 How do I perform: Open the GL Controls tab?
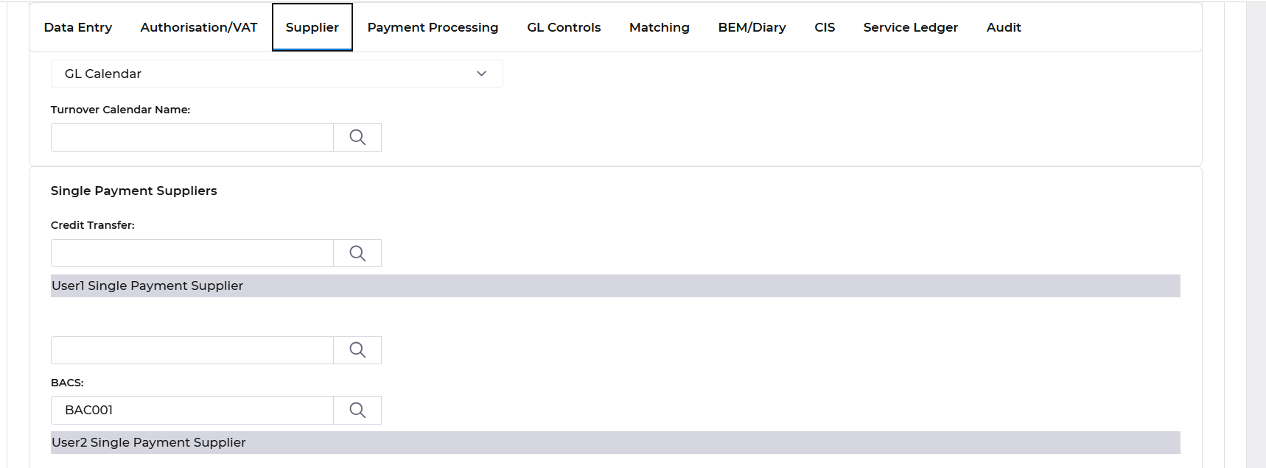click(x=564, y=27)
